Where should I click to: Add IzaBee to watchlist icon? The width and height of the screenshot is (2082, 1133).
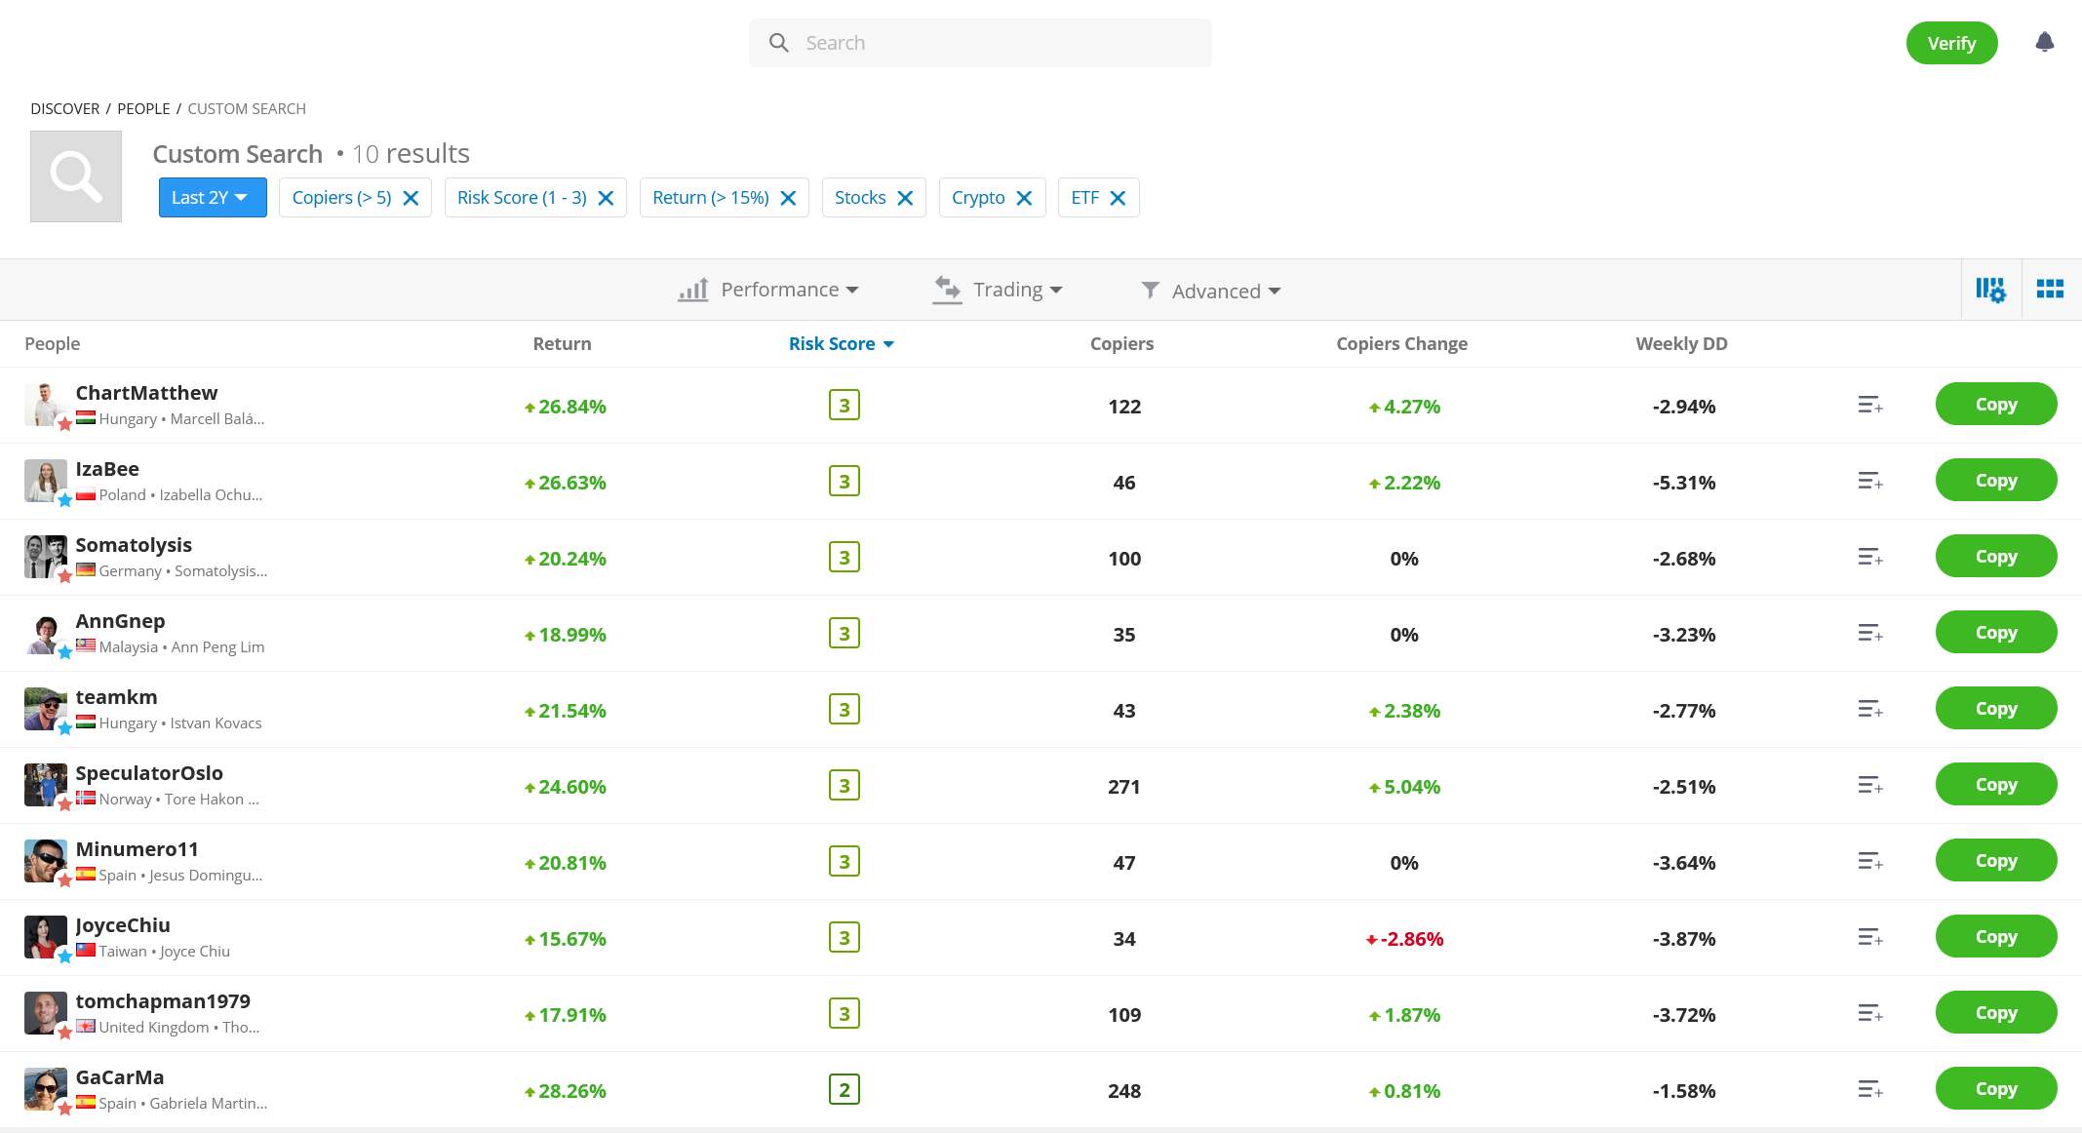pyautogui.click(x=1869, y=481)
